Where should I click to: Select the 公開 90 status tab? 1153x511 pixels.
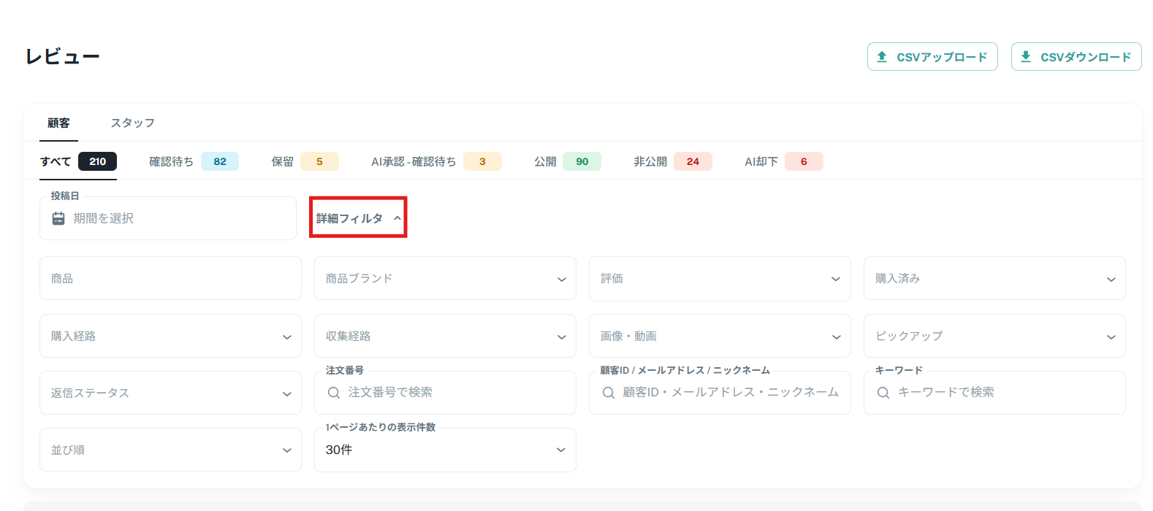567,161
